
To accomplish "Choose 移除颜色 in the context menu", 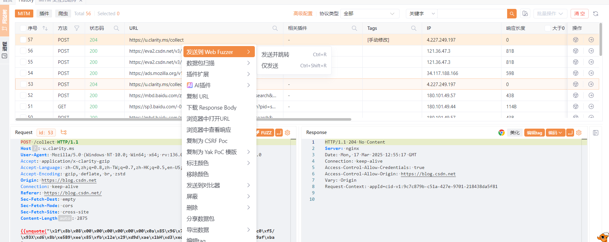I will [219, 174].
